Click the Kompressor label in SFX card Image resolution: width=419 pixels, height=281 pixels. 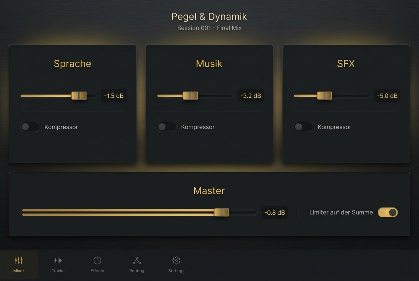coord(334,127)
